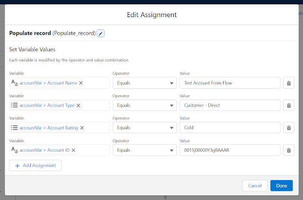The height and width of the screenshot is (200, 303).
Task: Open the Operator dropdown for Account Name
Action: (x=145, y=83)
